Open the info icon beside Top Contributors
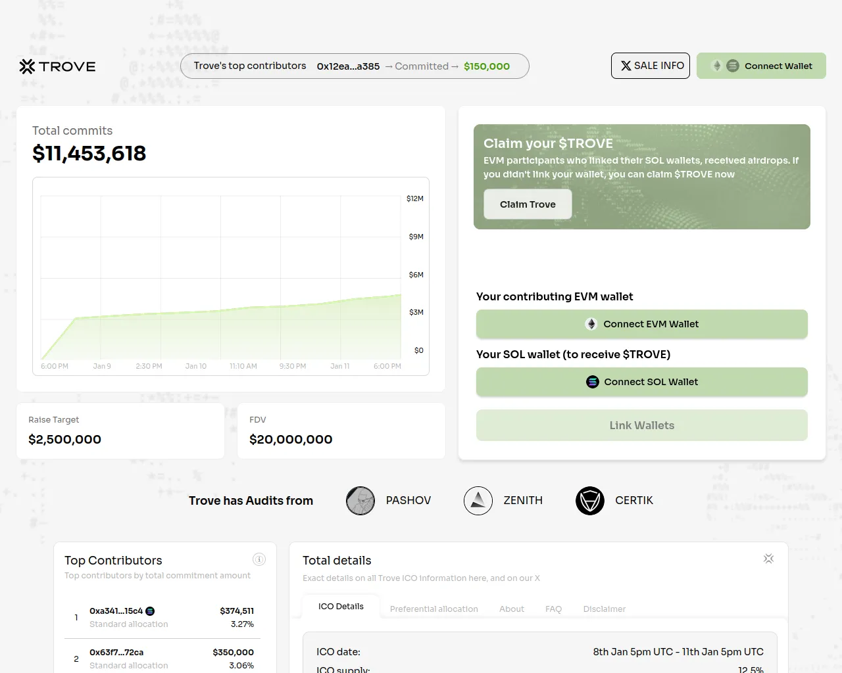 pos(259,559)
